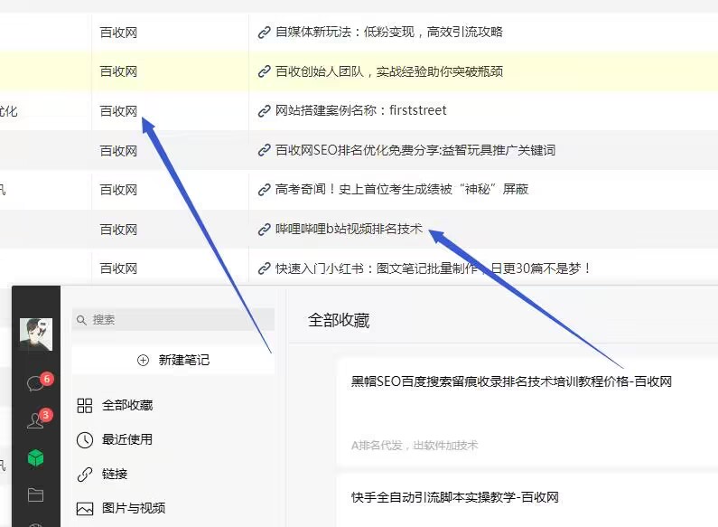Click the picture icon next to 图片与视频
Viewport: 718px width, 527px height.
pyautogui.click(x=85, y=509)
